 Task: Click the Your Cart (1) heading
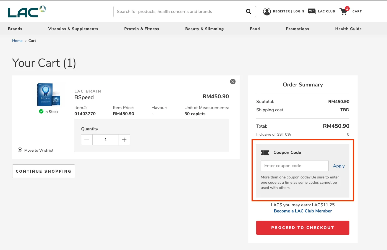44,63
